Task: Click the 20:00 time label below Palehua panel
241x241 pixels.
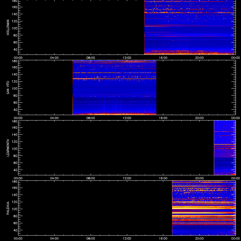Action: (199, 239)
